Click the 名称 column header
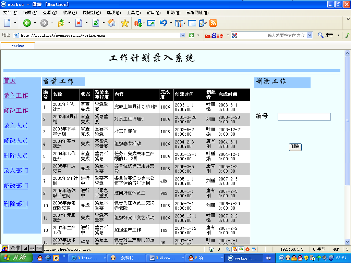Viewport: 351px width, 263px height. click(x=65, y=95)
